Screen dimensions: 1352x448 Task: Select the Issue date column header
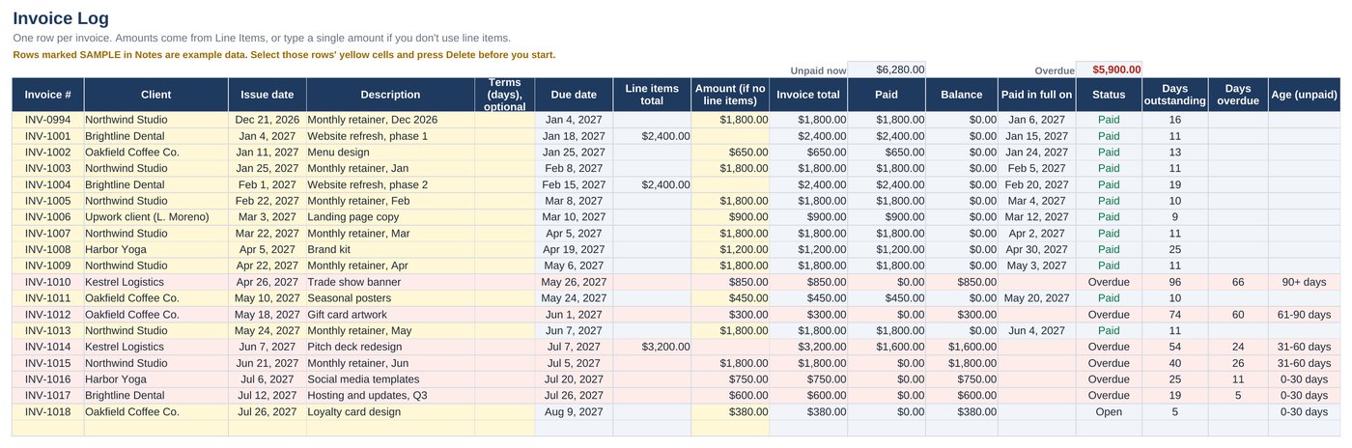tap(268, 95)
